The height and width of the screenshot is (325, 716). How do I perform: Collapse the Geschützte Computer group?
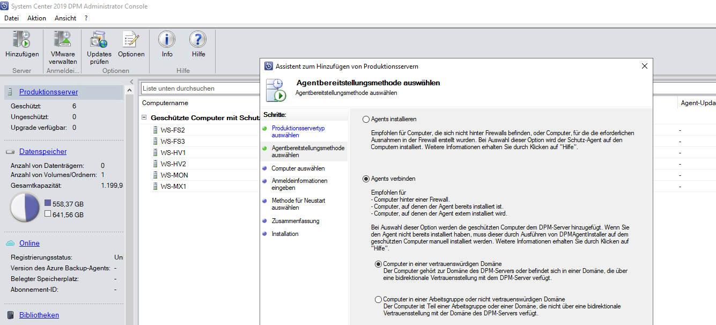pos(144,117)
